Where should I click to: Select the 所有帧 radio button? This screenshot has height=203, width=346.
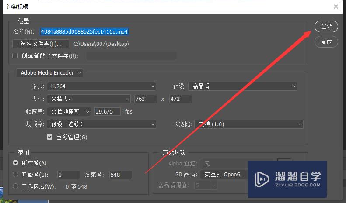[x=15, y=163]
